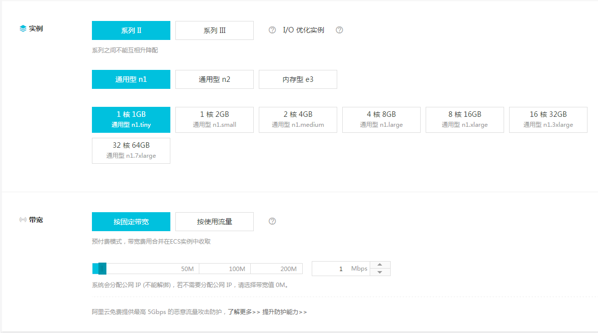Select 4 核 8GB n1.large spec
Viewport: 598px width, 333px height.
(381, 120)
